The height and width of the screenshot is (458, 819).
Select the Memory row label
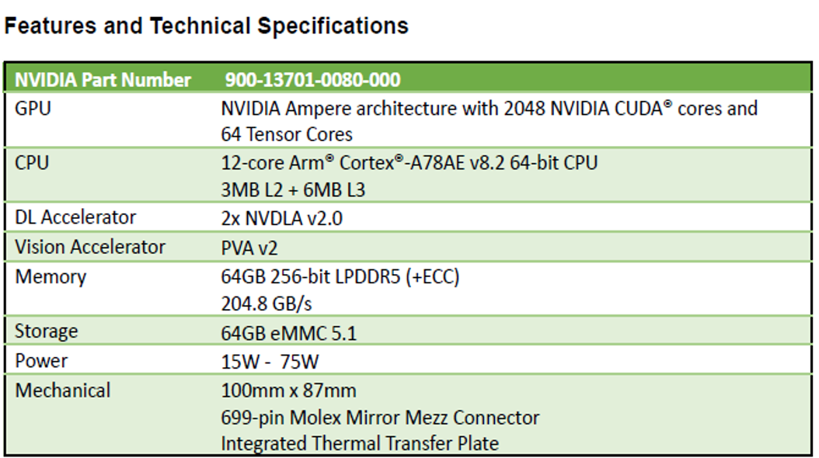coord(51,277)
